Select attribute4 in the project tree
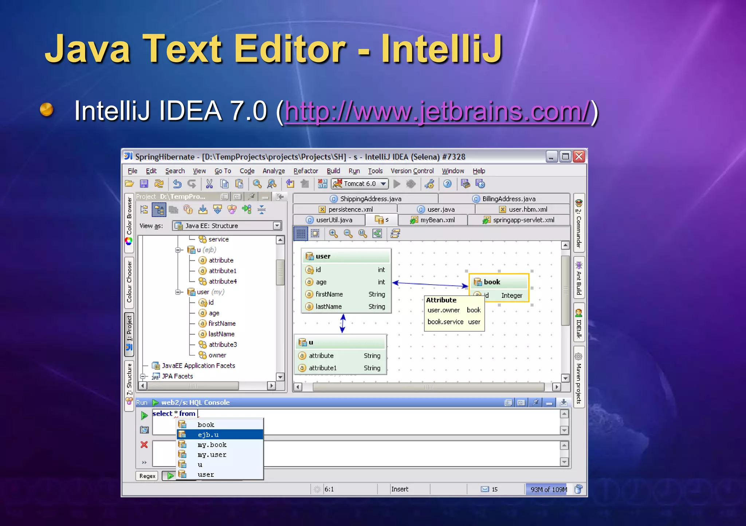 coord(218,281)
